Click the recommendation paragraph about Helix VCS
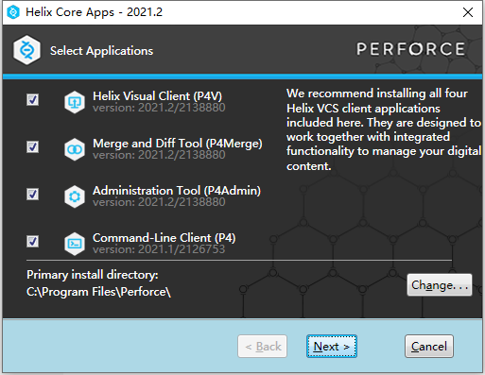The height and width of the screenshot is (375, 485). (383, 129)
